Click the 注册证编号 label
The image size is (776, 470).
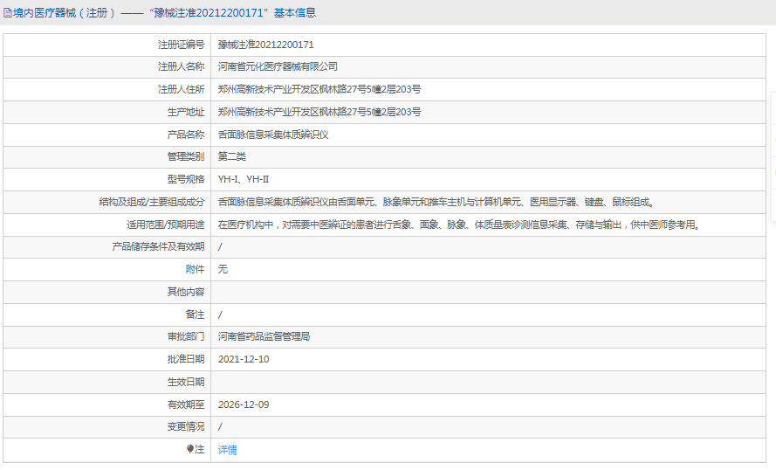(182, 45)
